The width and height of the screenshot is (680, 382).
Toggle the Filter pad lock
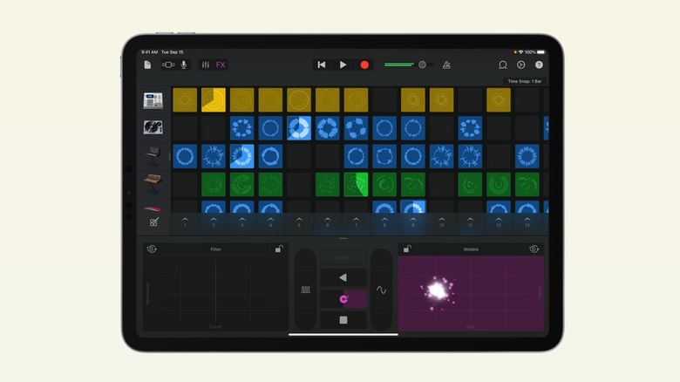pyautogui.click(x=279, y=249)
